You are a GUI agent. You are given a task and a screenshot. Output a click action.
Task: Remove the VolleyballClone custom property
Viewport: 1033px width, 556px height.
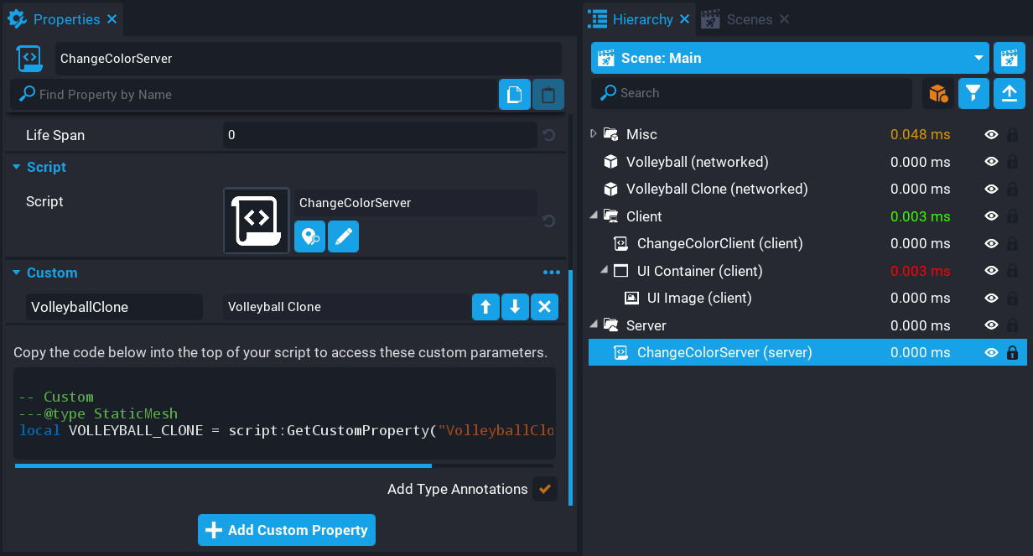[544, 307]
